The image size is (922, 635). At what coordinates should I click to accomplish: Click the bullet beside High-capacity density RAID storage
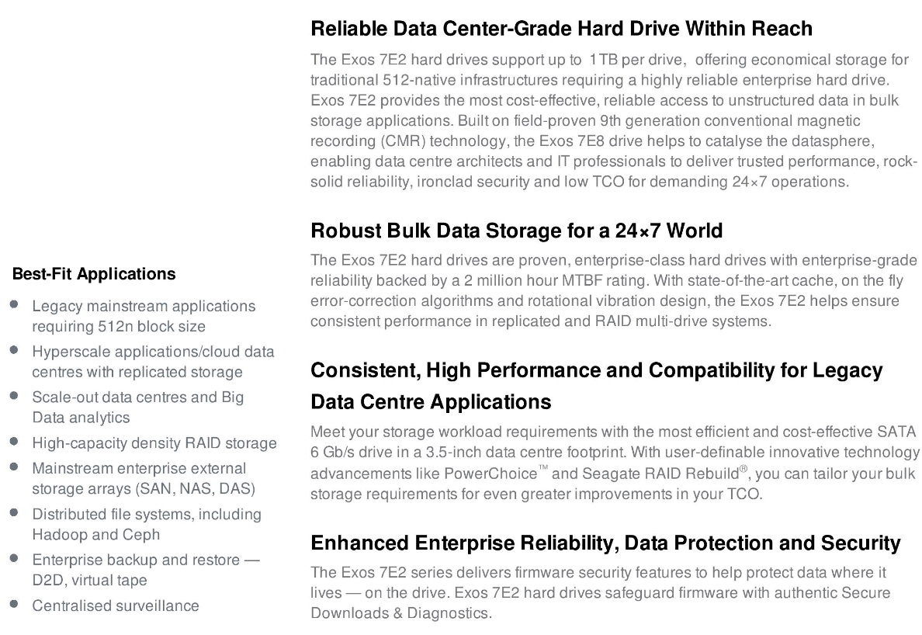(x=14, y=442)
